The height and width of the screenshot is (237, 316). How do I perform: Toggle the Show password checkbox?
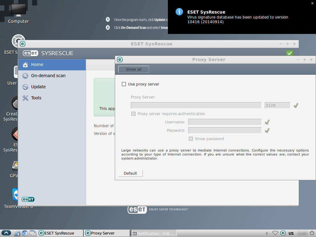tap(191, 139)
